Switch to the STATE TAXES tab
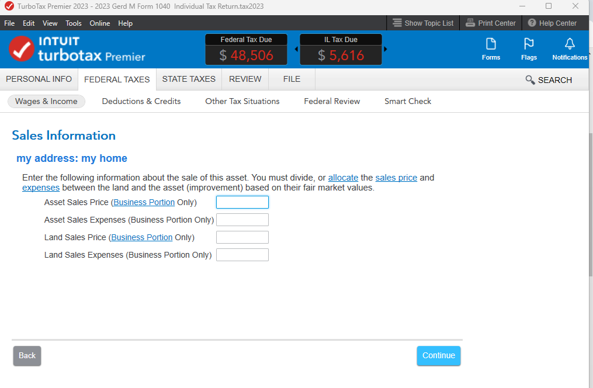The height and width of the screenshot is (388, 593). (189, 79)
